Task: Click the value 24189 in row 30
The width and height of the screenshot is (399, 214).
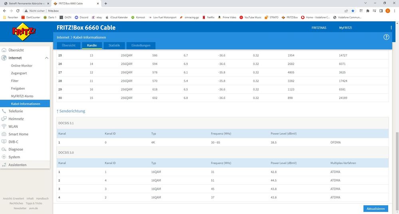Action: coord(343,98)
